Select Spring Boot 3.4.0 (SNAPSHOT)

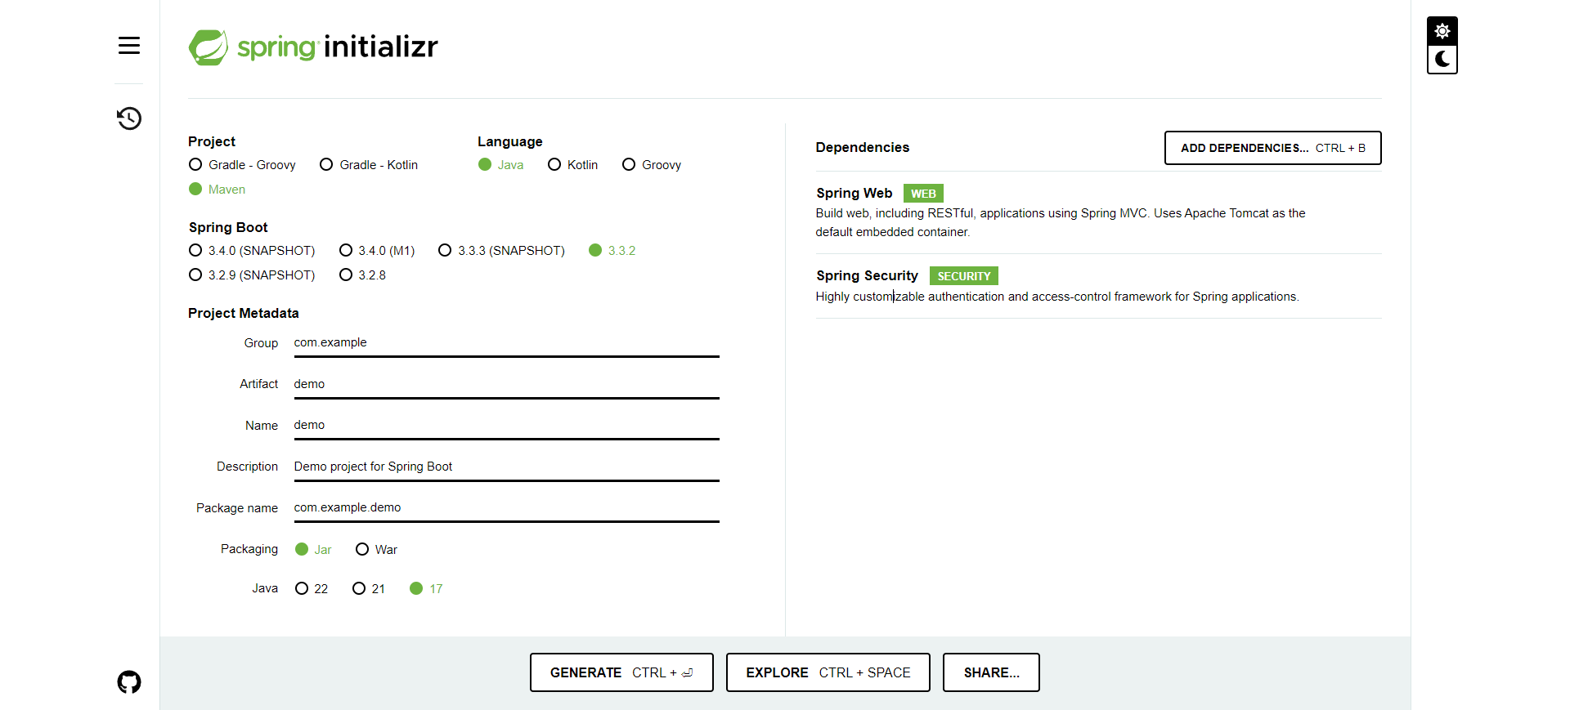252,251
